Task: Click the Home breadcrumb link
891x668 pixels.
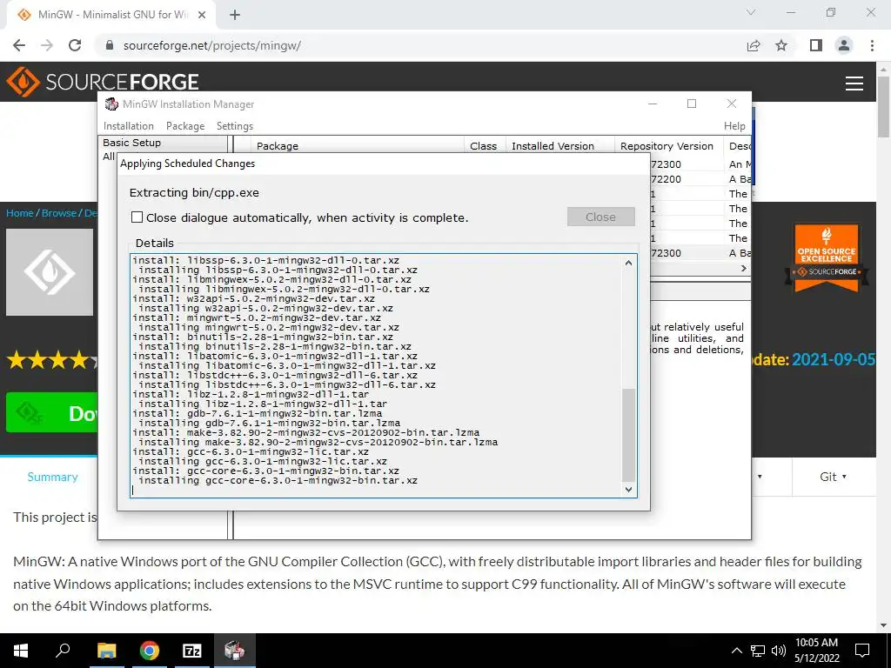Action: click(x=20, y=213)
